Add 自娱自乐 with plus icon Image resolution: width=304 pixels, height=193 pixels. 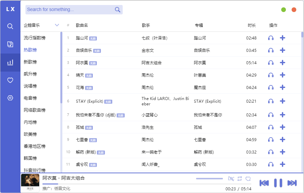click(x=283, y=50)
